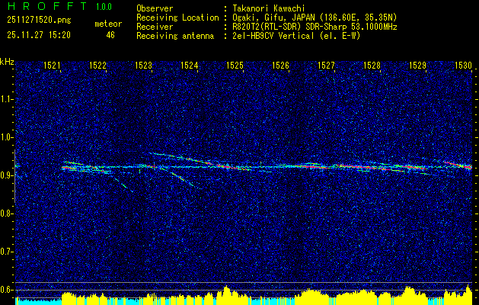Click the 0.6 kHz axis label
Viewport: 479px width, 305px height.
(6, 290)
